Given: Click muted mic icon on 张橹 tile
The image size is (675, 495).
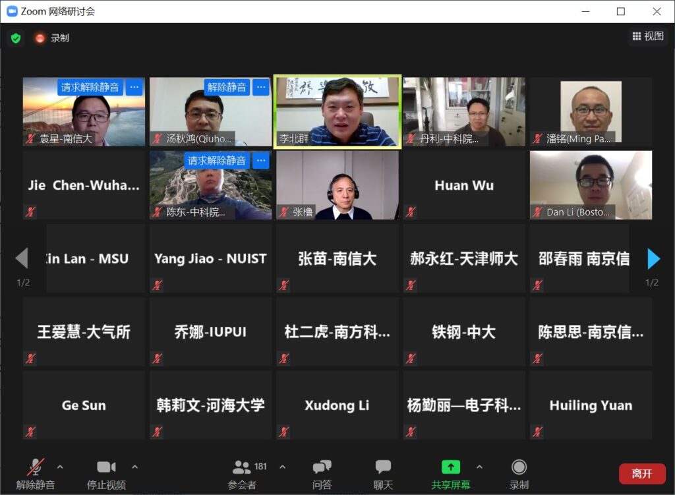Looking at the screenshot, I should pyautogui.click(x=283, y=212).
